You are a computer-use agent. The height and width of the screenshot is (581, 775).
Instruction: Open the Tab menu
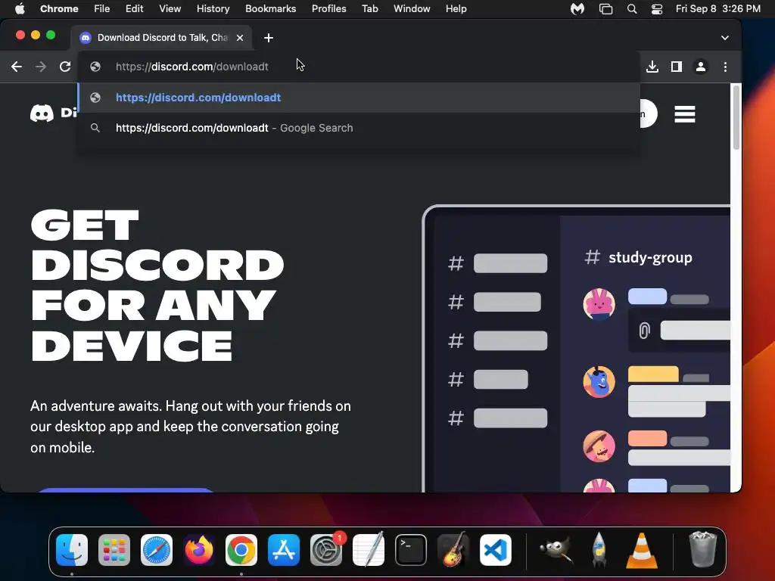coord(369,9)
